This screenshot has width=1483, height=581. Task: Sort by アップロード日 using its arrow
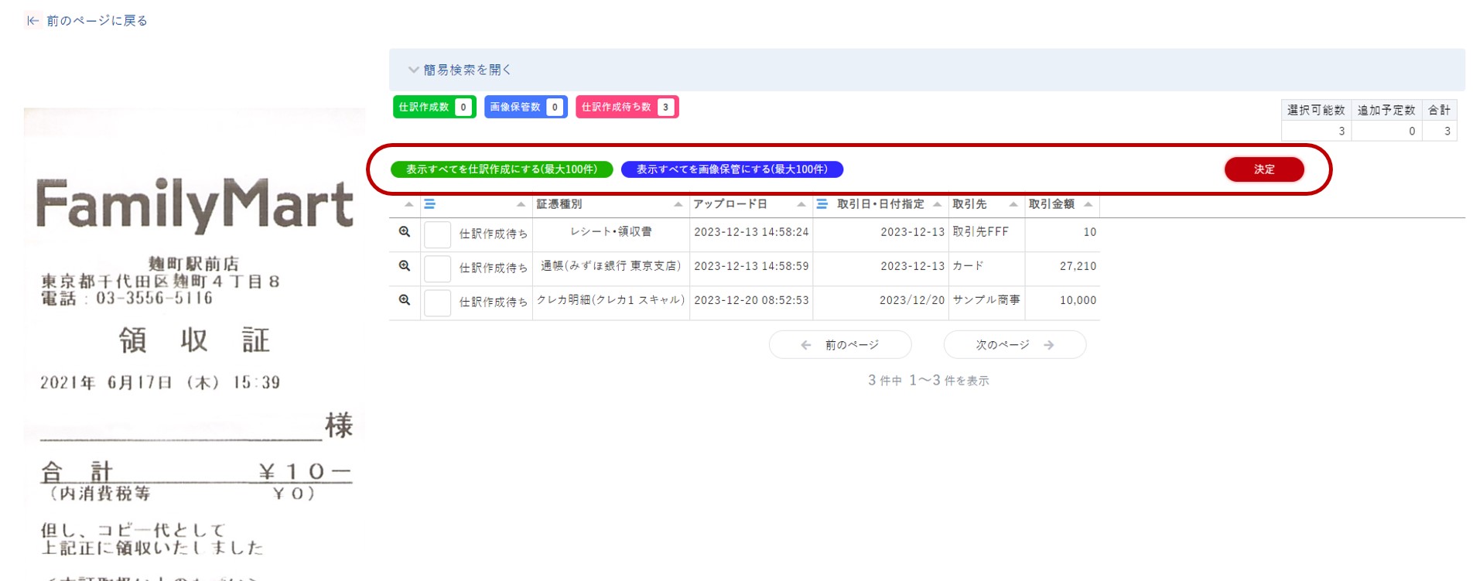801,204
